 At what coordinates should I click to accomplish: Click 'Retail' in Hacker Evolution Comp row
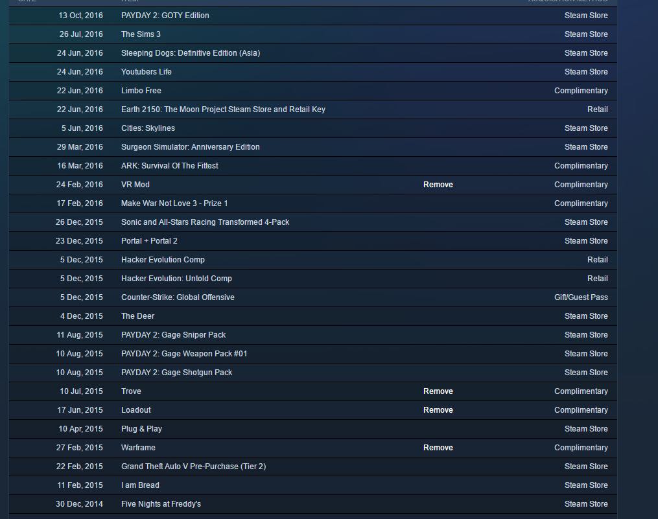(x=597, y=260)
